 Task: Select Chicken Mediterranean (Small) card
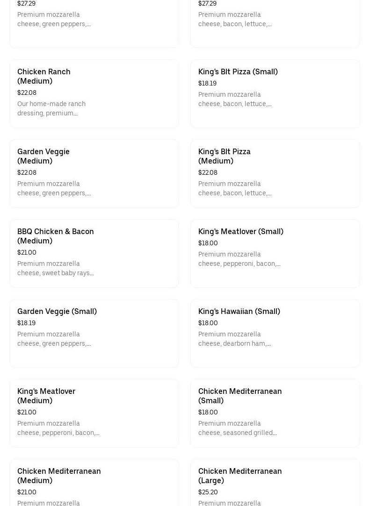[x=275, y=413]
